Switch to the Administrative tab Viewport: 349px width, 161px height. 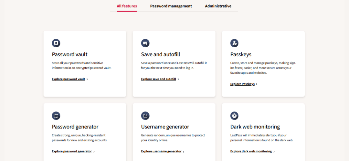point(218,6)
